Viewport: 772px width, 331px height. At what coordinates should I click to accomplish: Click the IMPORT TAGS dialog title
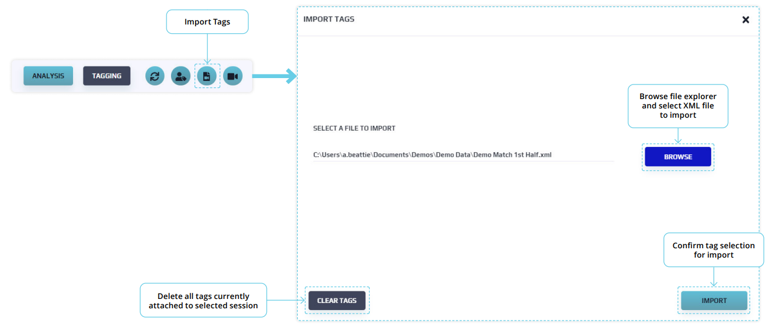click(x=329, y=19)
